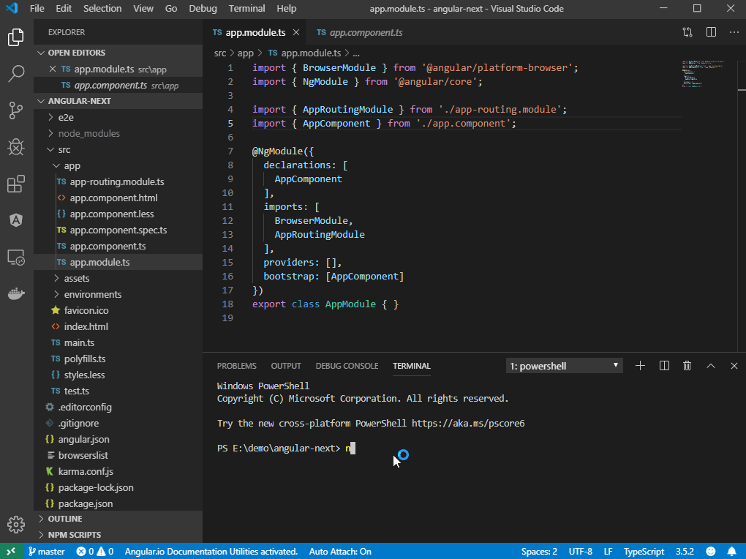Screen dimensions: 746x559
Task: Click the minimap code preview
Action: pos(702,73)
